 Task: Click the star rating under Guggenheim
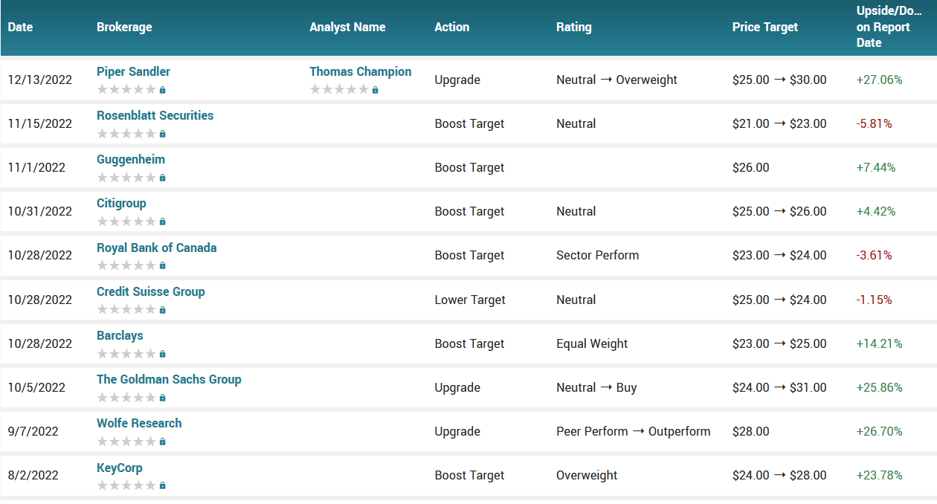pyautogui.click(x=126, y=178)
